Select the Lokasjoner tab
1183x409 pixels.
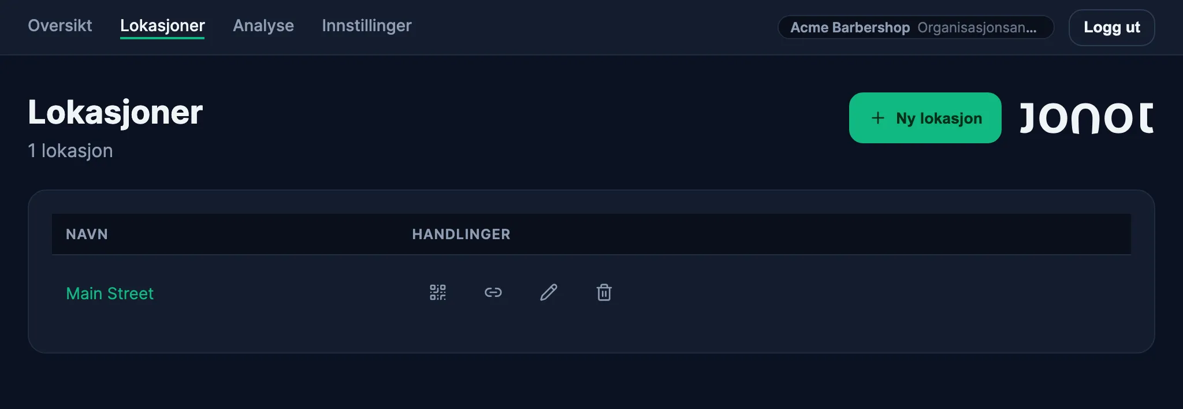point(162,26)
